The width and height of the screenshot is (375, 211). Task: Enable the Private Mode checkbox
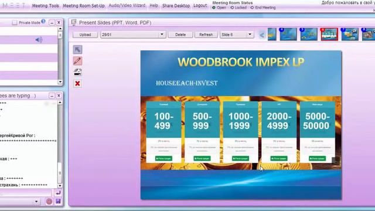15,23
